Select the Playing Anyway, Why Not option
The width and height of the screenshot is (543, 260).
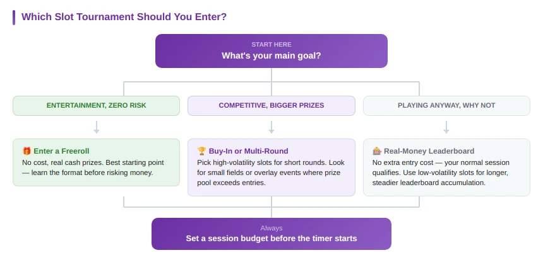coord(446,106)
